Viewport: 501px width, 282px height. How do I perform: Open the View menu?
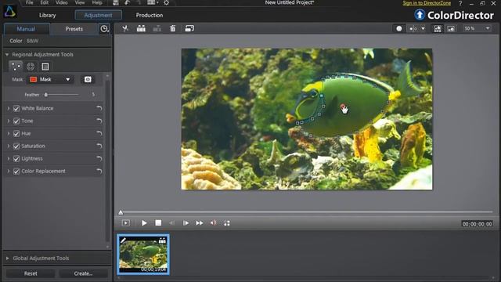click(80, 2)
